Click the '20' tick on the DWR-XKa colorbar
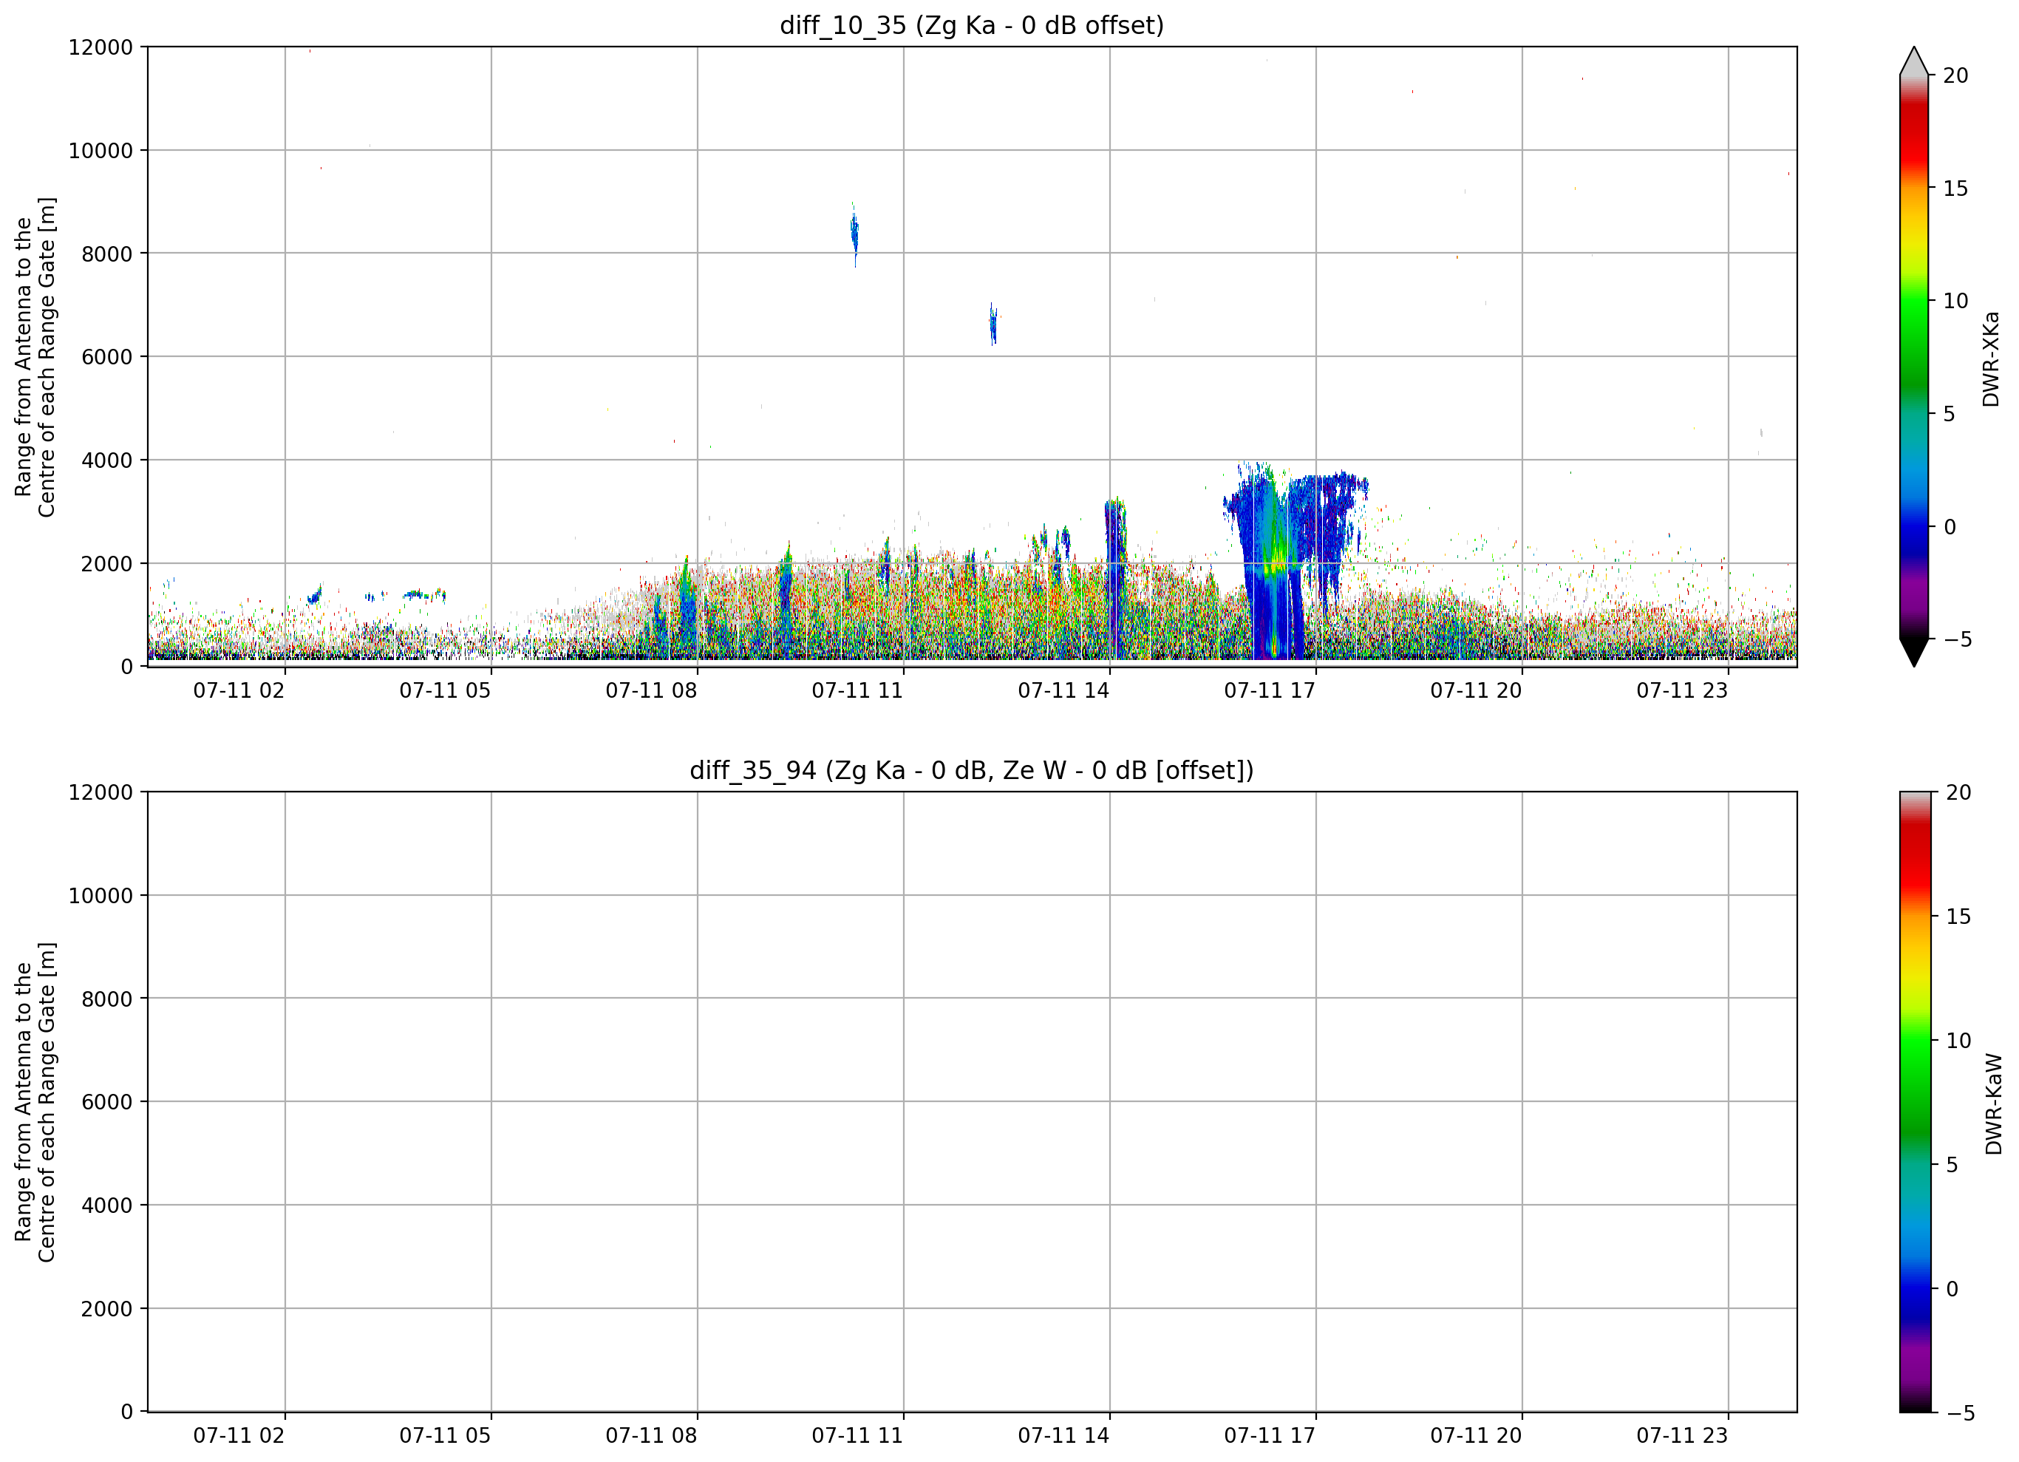This screenshot has width=2019, height=1462. (1955, 75)
